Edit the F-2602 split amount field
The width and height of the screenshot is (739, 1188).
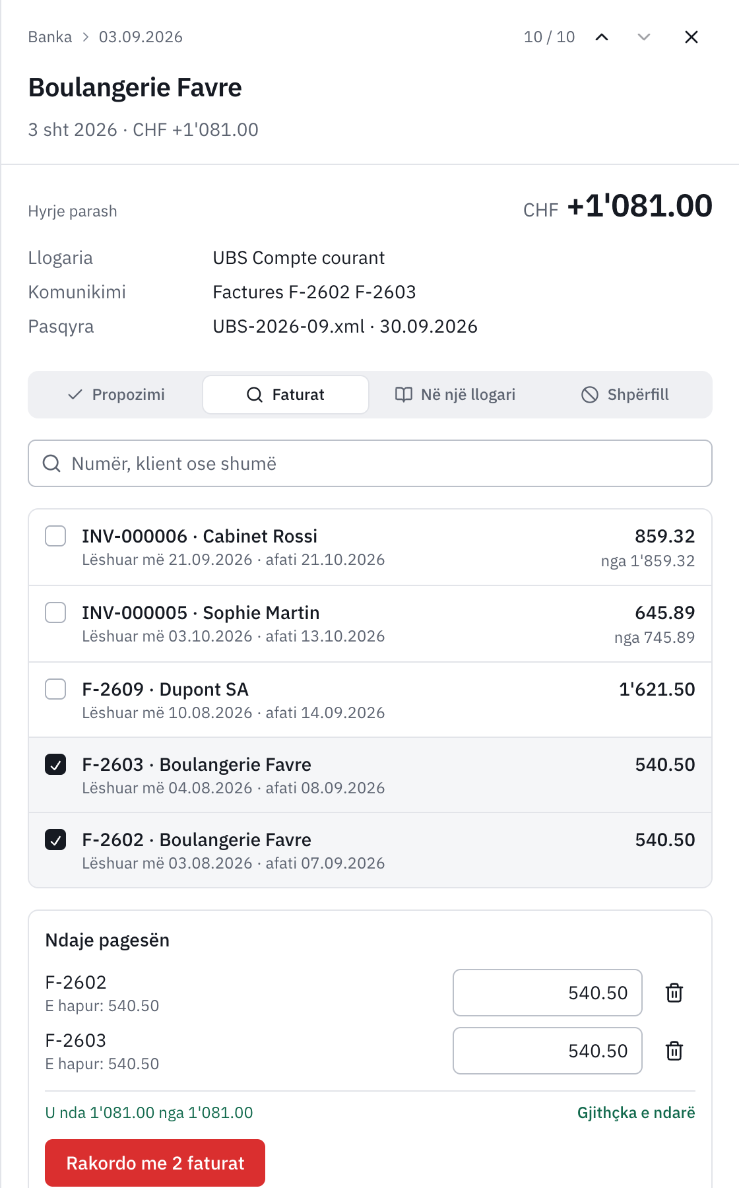[x=548, y=993]
